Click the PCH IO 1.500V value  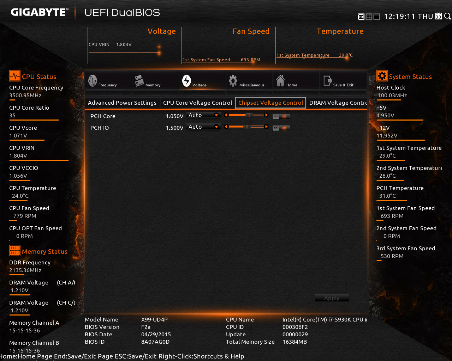pyautogui.click(x=174, y=128)
